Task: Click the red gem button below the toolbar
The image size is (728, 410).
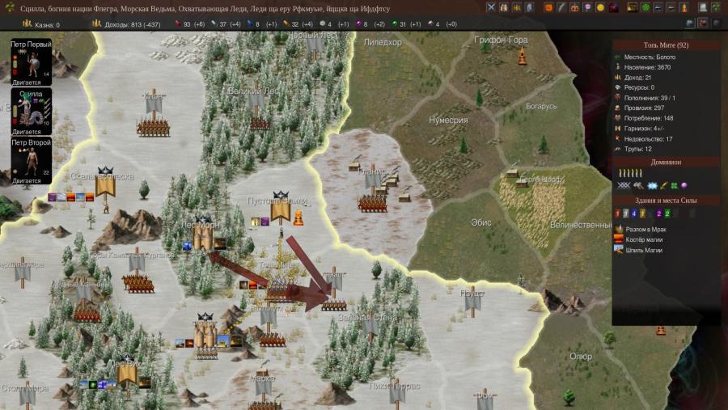Action: click(702, 23)
